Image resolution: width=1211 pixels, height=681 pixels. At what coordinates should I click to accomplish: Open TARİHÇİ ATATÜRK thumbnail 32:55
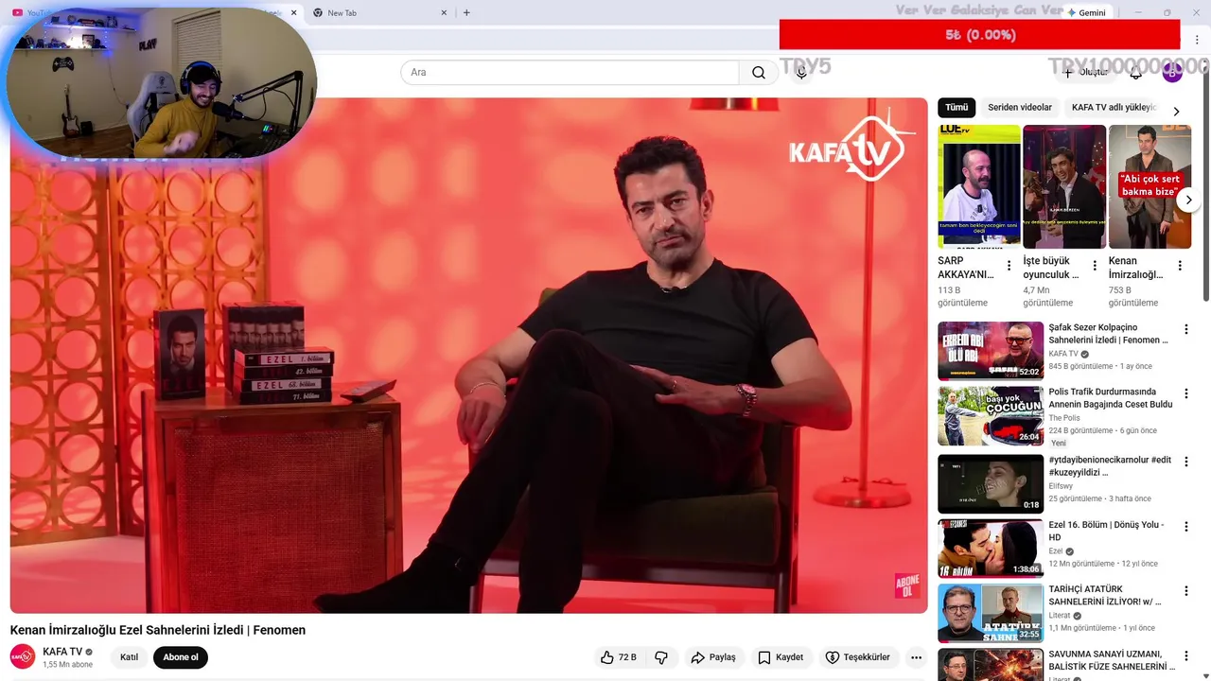click(x=991, y=613)
